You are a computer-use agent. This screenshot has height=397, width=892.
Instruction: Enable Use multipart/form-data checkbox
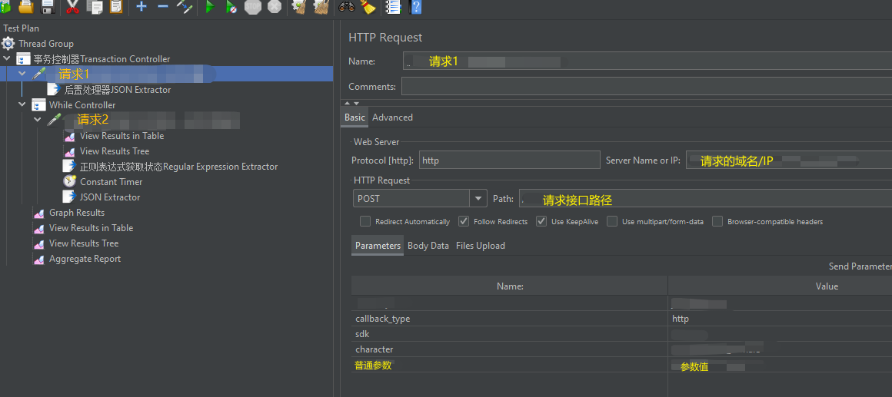pos(612,221)
